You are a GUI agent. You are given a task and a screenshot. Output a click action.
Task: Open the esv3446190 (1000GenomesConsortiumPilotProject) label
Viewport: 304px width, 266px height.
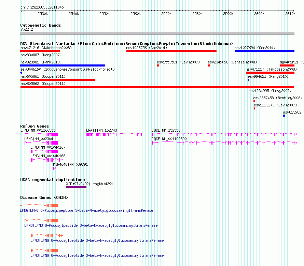(x=68, y=69)
